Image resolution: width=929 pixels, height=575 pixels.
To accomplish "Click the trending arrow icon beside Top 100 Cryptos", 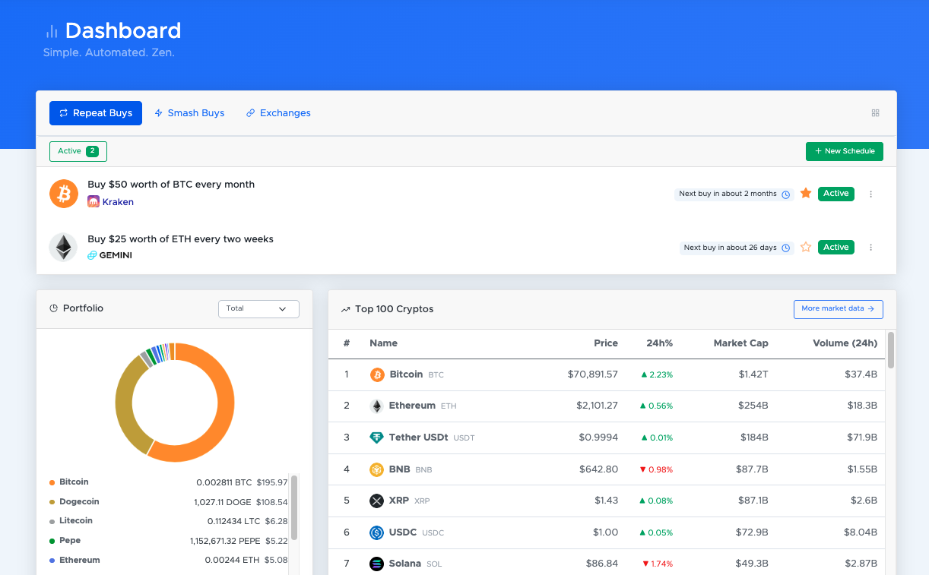I will coord(344,309).
